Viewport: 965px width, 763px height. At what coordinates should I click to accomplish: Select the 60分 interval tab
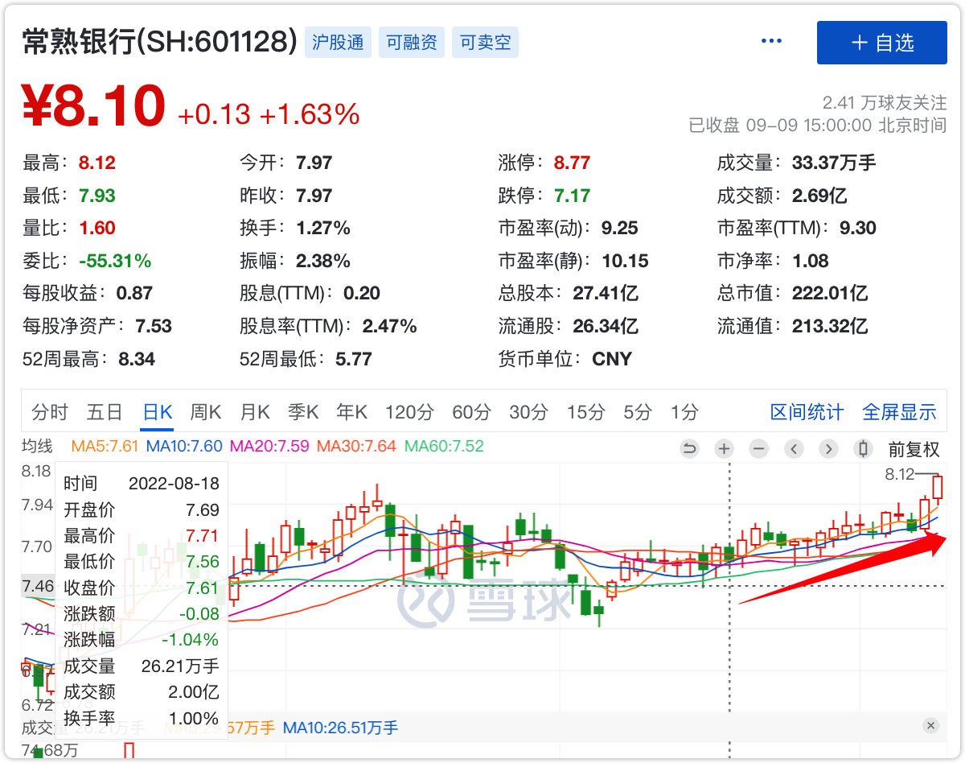[x=471, y=413]
